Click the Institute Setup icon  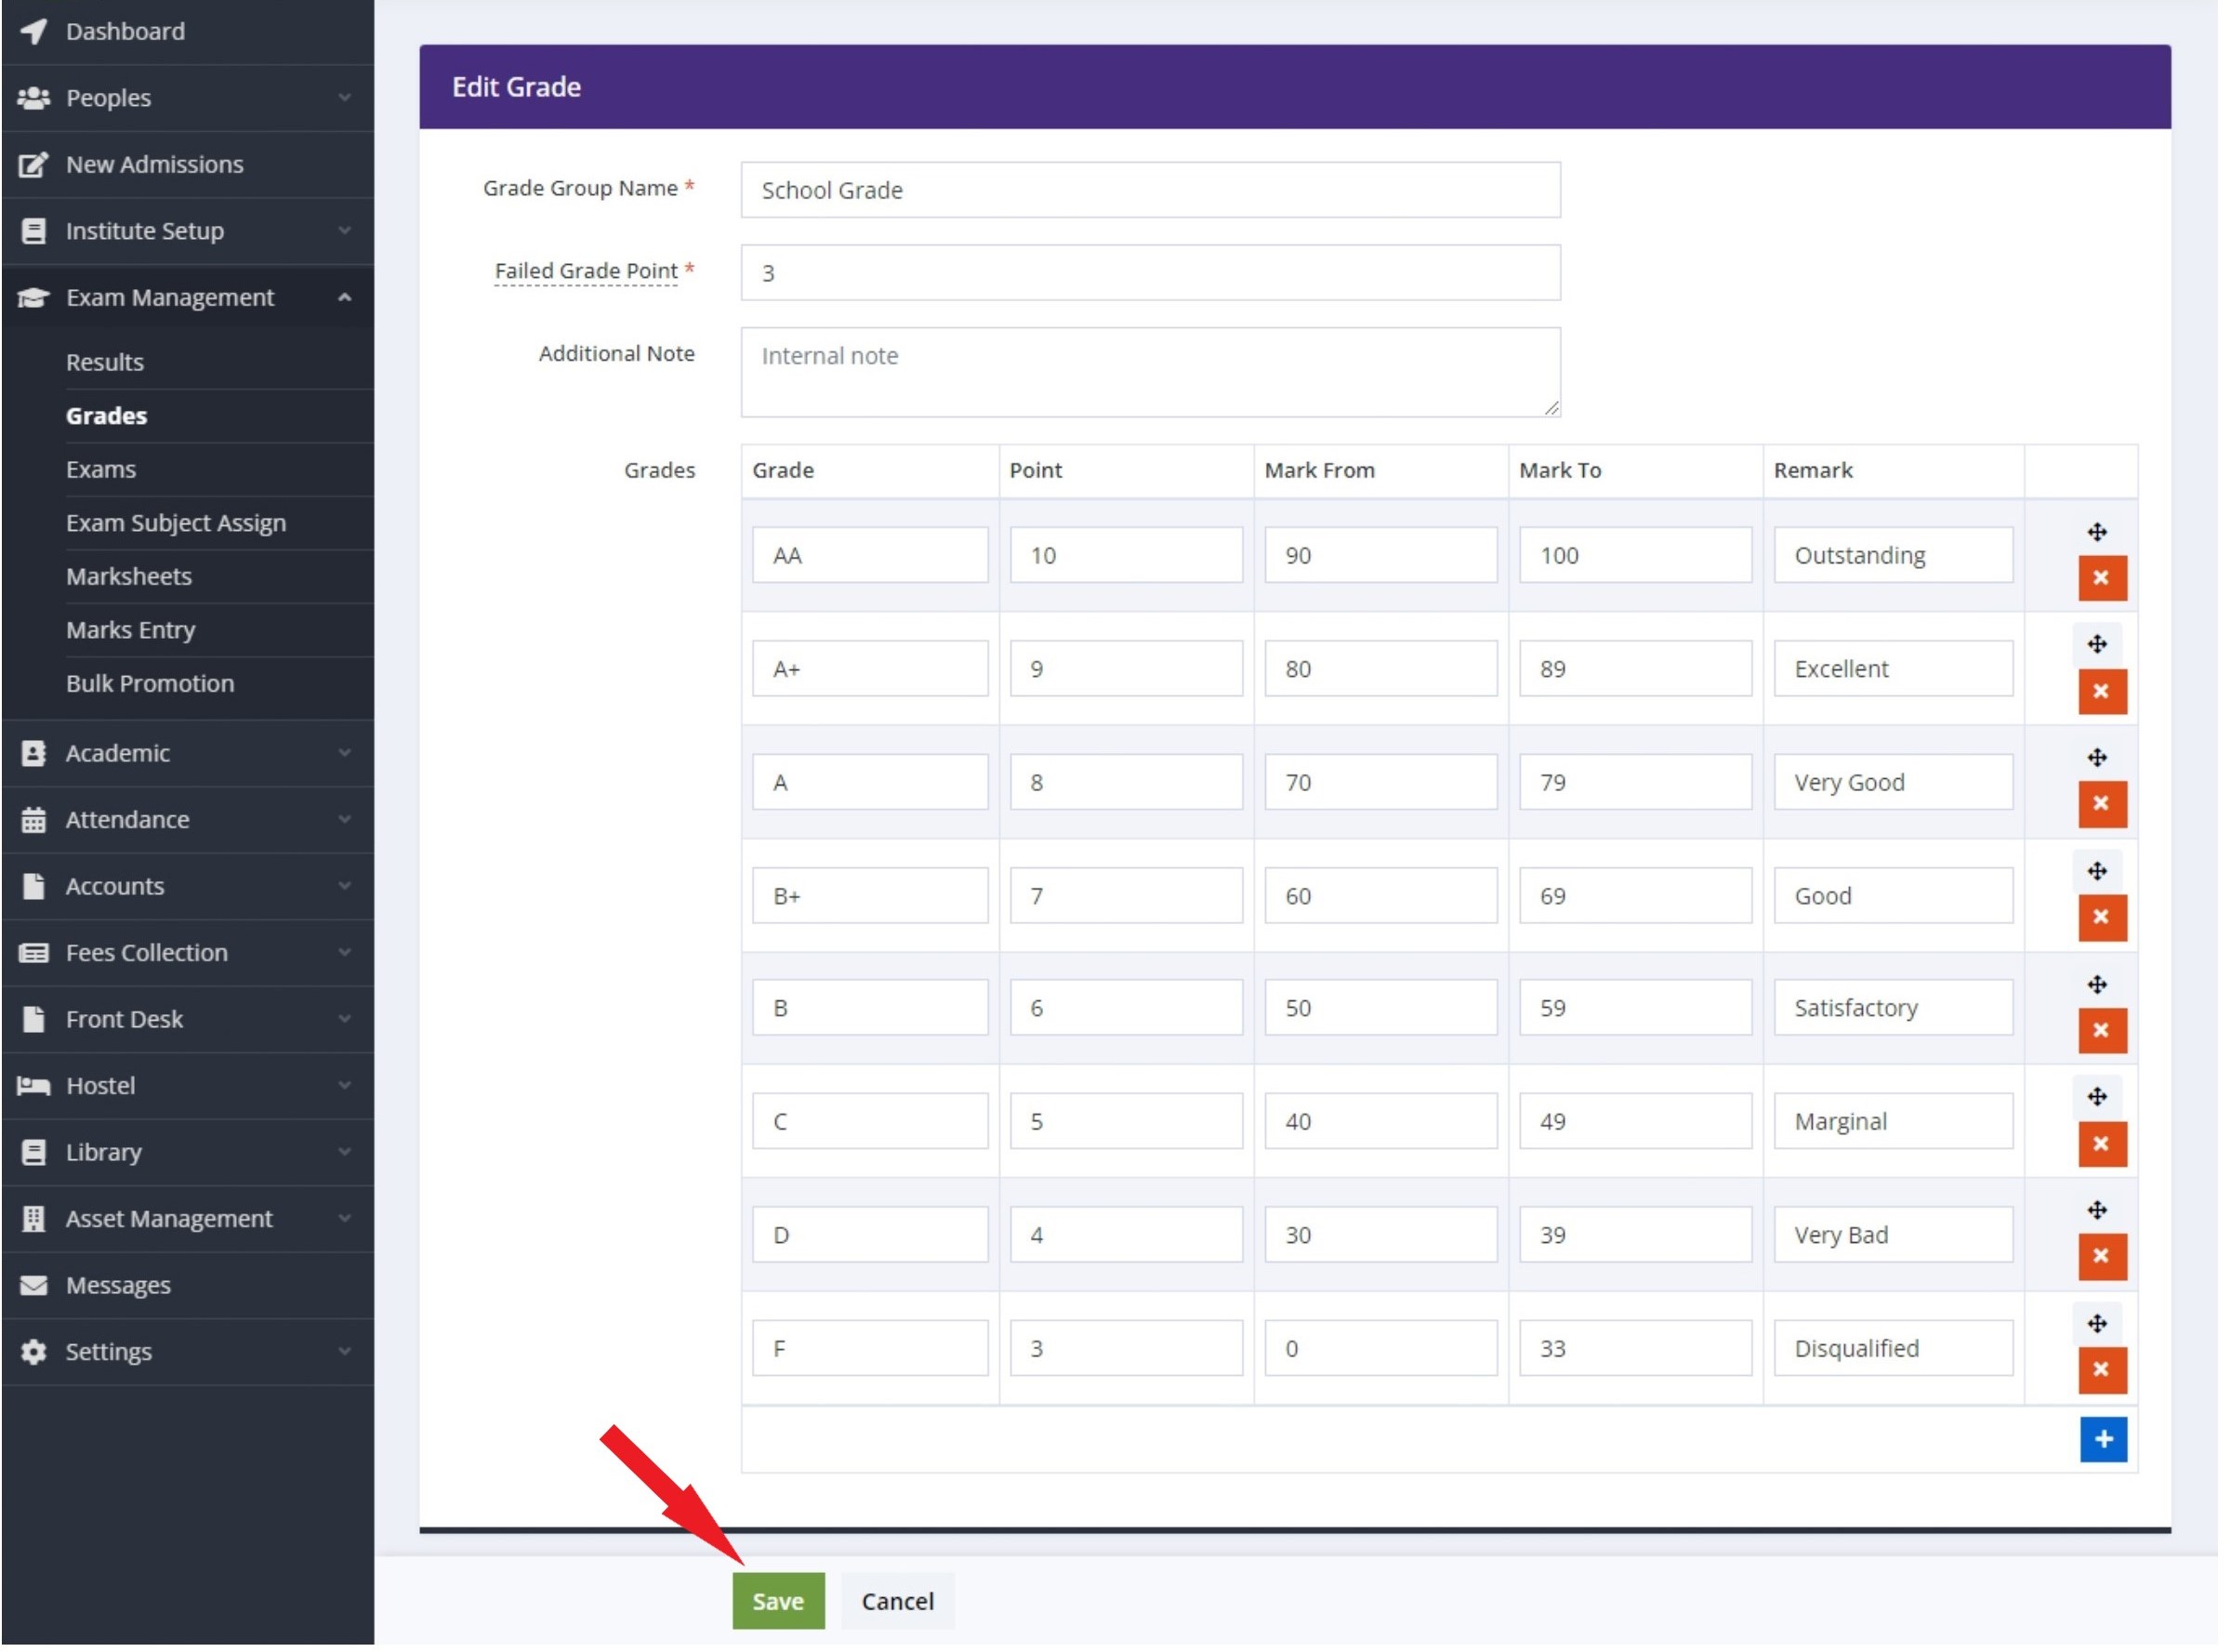pyautogui.click(x=34, y=232)
